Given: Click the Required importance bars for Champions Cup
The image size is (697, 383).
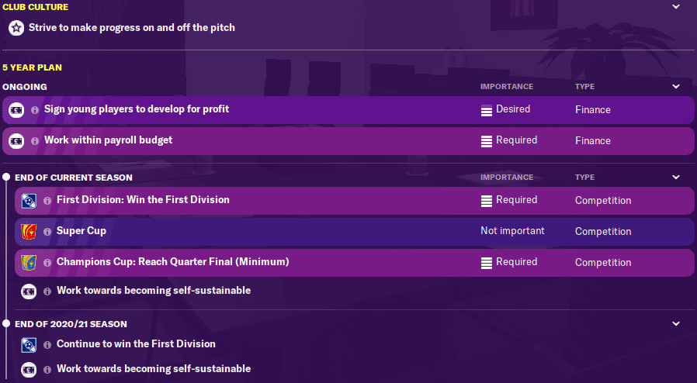Looking at the screenshot, I should pos(487,263).
